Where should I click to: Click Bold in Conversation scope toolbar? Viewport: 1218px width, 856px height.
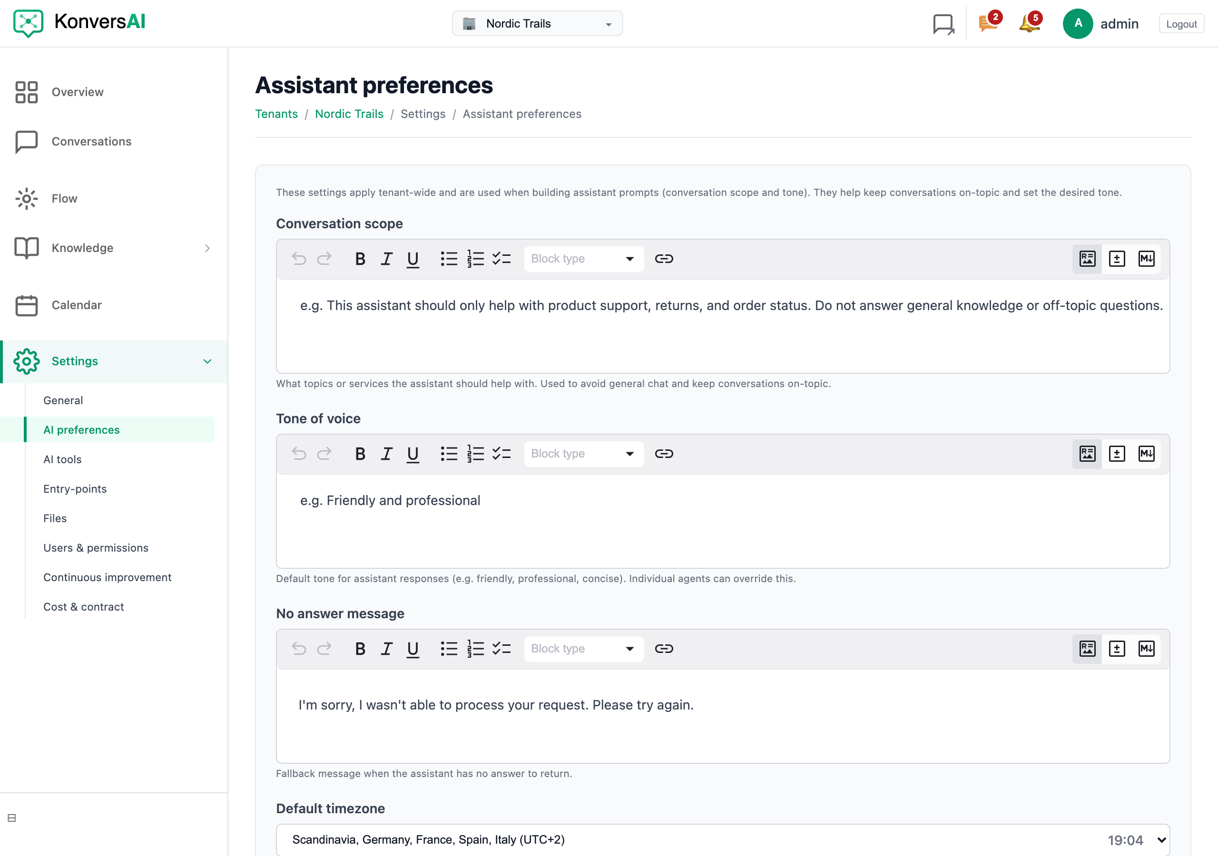coord(360,259)
